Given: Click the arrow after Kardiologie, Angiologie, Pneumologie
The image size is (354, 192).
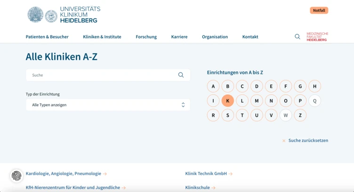Looking at the screenshot, I should click(x=105, y=174).
